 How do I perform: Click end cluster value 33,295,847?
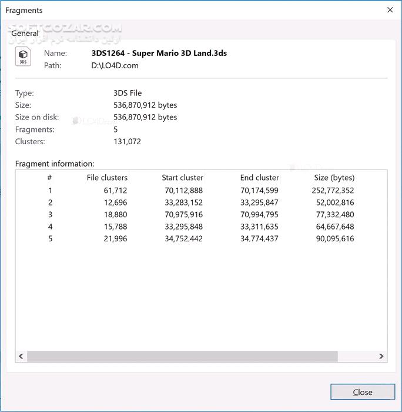point(259,202)
